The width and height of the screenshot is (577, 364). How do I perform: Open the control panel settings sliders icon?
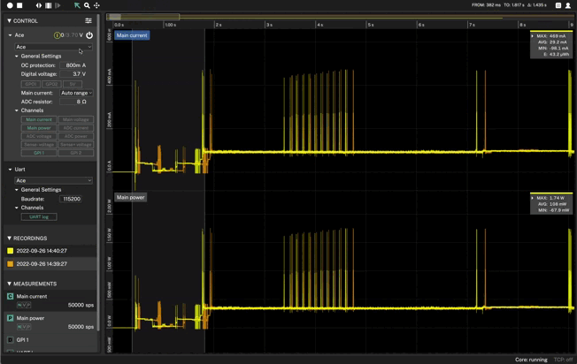click(x=88, y=20)
